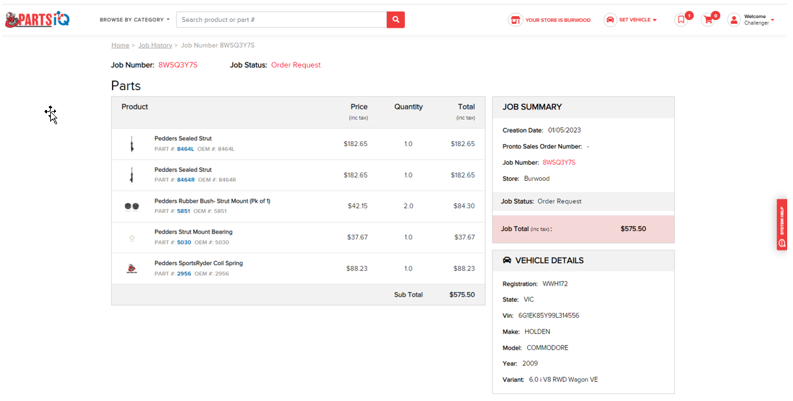Click the car icon beside Set Vehicle
The height and width of the screenshot is (401, 793).
coord(610,20)
